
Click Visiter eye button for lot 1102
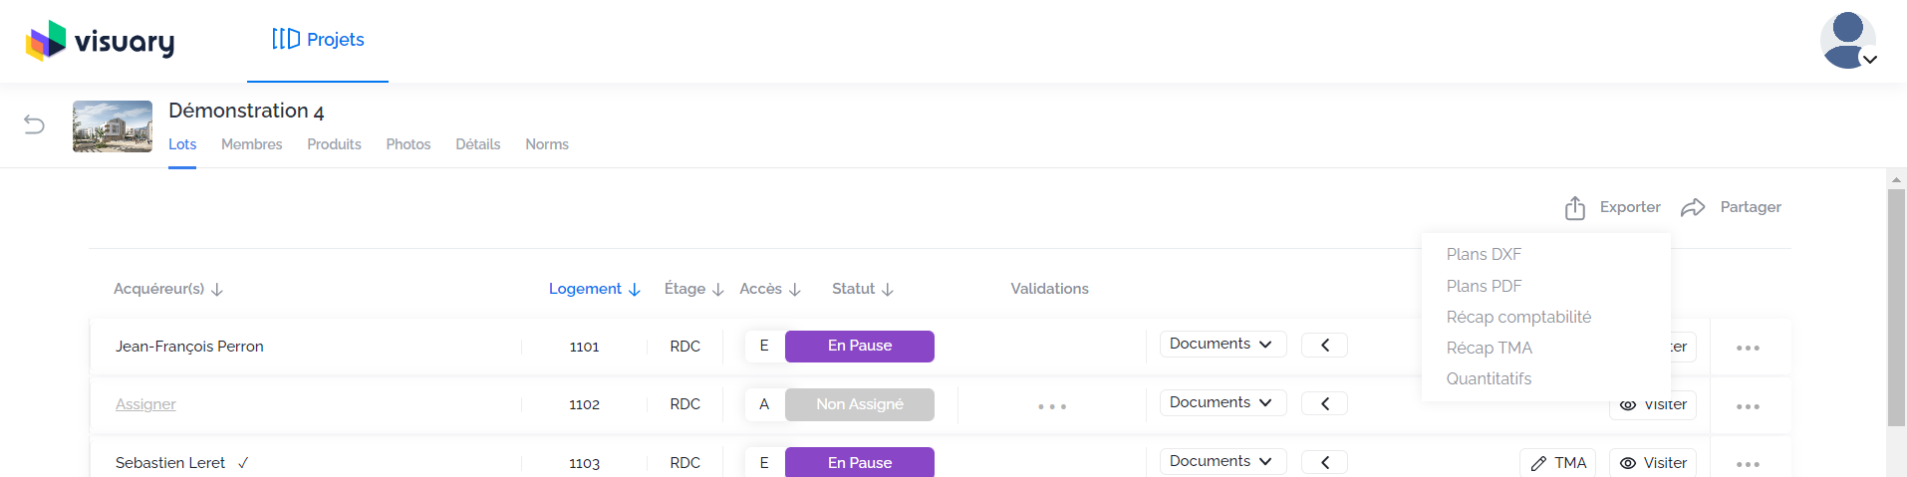pyautogui.click(x=1653, y=405)
